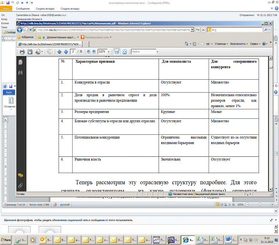Open the page thumbnails side panel

point(21,62)
